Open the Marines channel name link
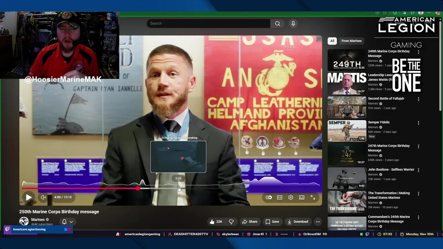443x249 pixels. (38, 220)
